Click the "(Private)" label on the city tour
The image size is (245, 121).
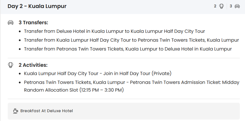tap(162, 74)
